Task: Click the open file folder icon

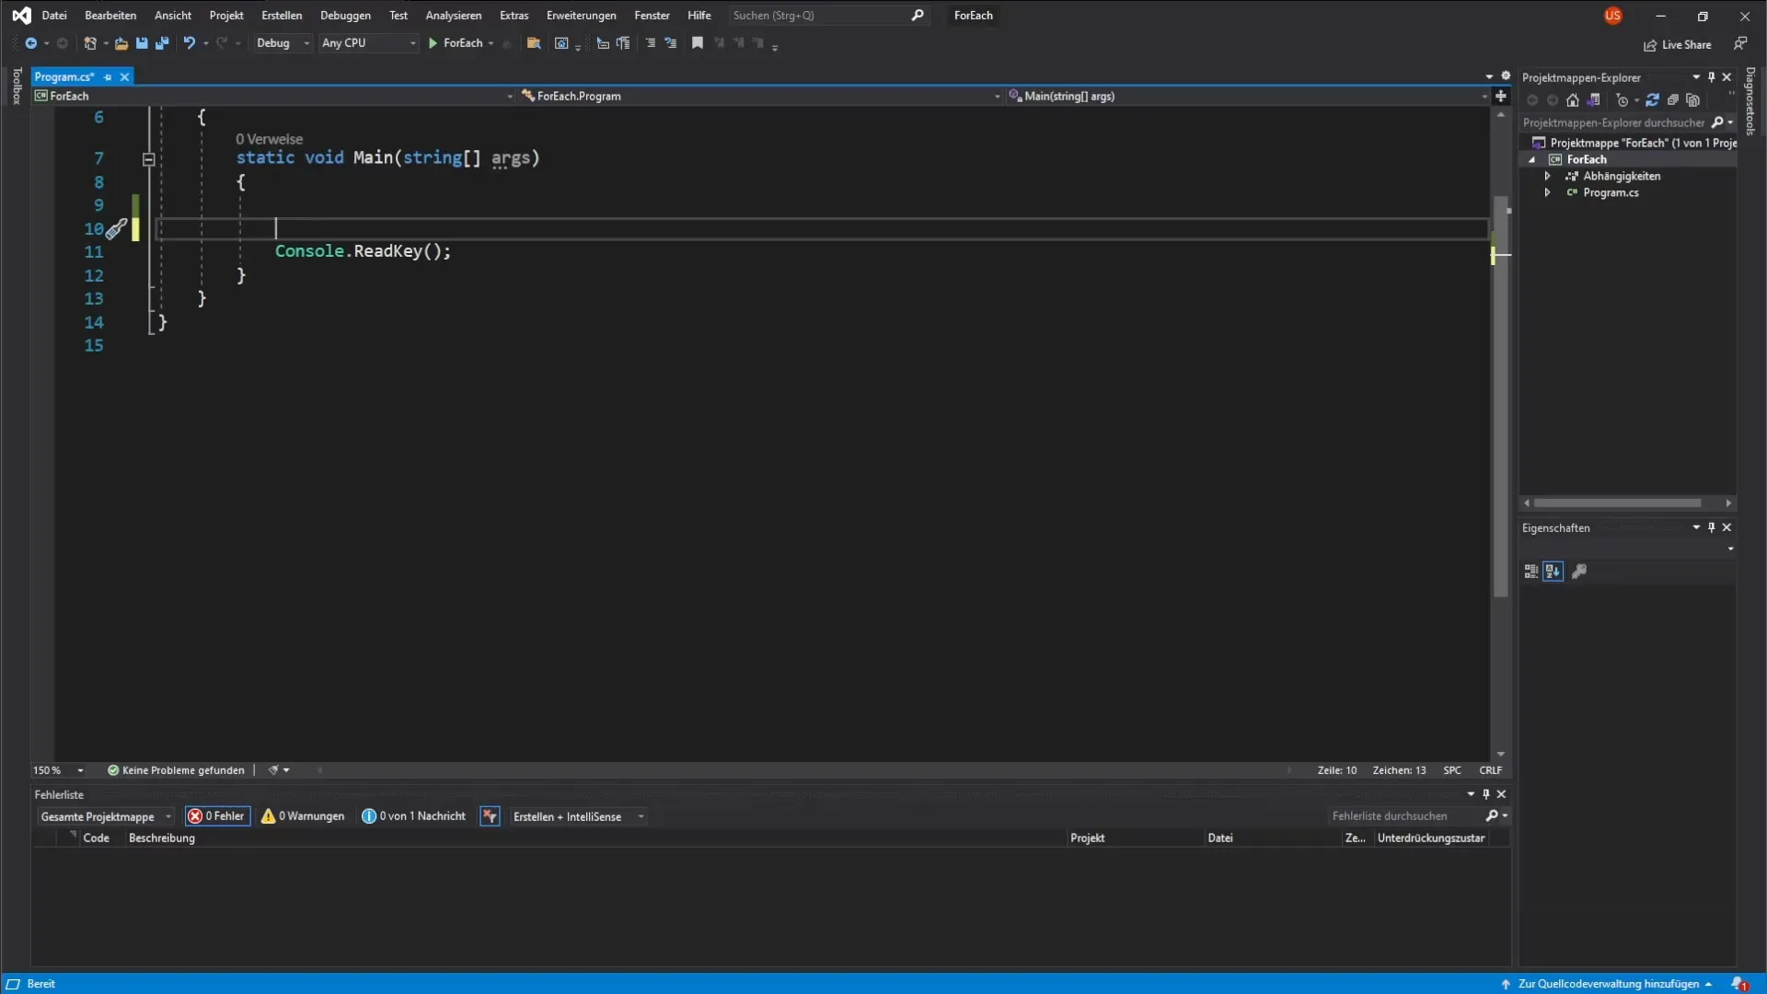Action: click(x=121, y=43)
